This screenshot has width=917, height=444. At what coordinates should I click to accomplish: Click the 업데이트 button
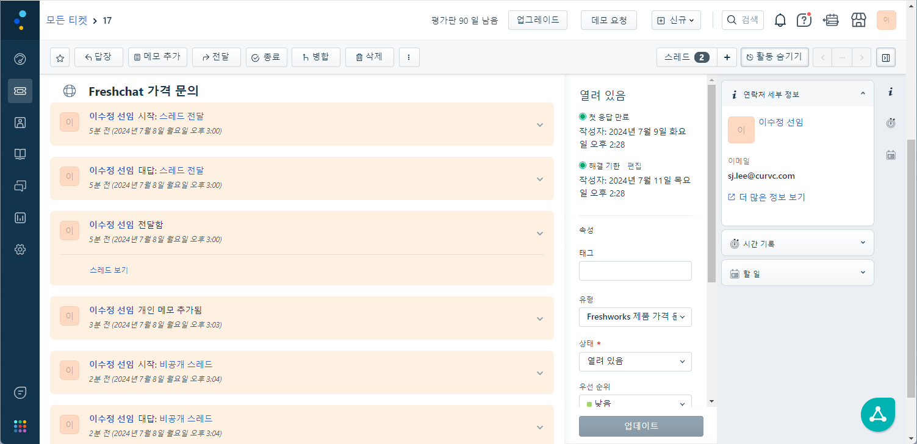pyautogui.click(x=641, y=426)
